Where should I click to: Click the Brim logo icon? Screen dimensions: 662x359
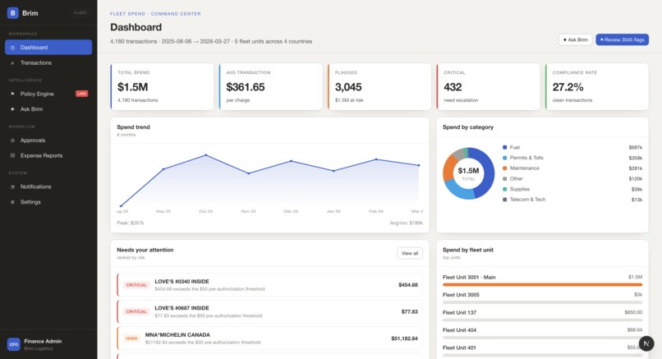(x=12, y=13)
